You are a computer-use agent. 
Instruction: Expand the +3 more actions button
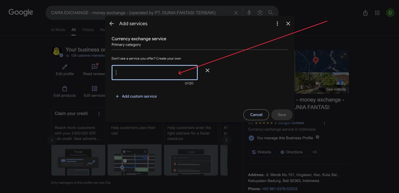[x=314, y=152]
